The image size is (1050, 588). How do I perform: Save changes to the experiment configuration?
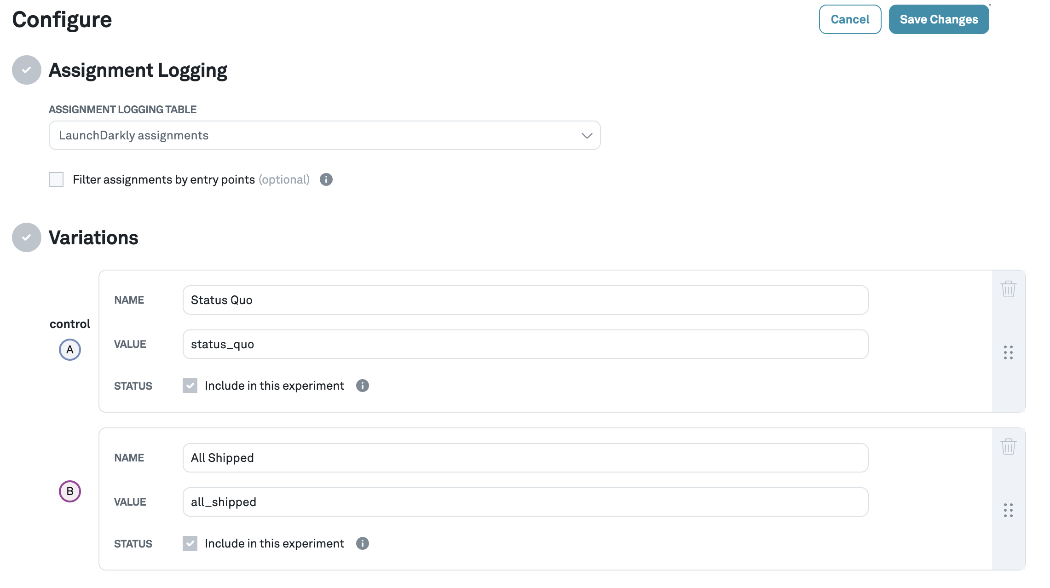point(939,19)
